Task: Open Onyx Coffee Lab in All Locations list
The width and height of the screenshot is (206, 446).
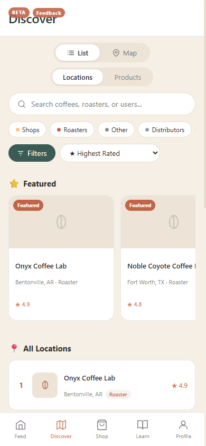Action: coord(102,385)
